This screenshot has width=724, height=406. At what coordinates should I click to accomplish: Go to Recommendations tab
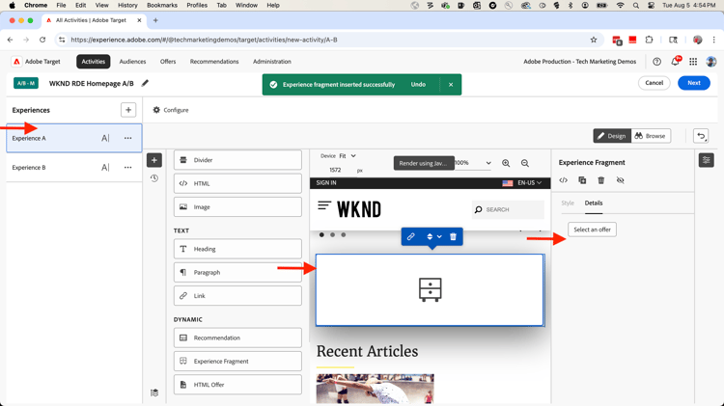(x=214, y=62)
